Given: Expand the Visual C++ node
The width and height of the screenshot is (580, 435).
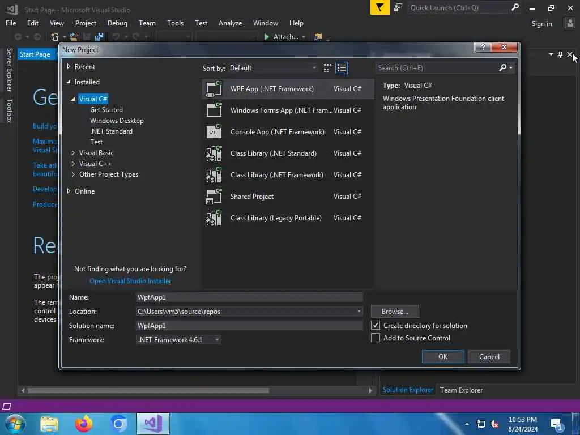Looking at the screenshot, I should 73,164.
